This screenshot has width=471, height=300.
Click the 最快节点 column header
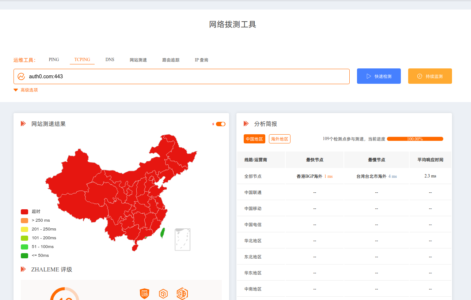[x=315, y=160]
